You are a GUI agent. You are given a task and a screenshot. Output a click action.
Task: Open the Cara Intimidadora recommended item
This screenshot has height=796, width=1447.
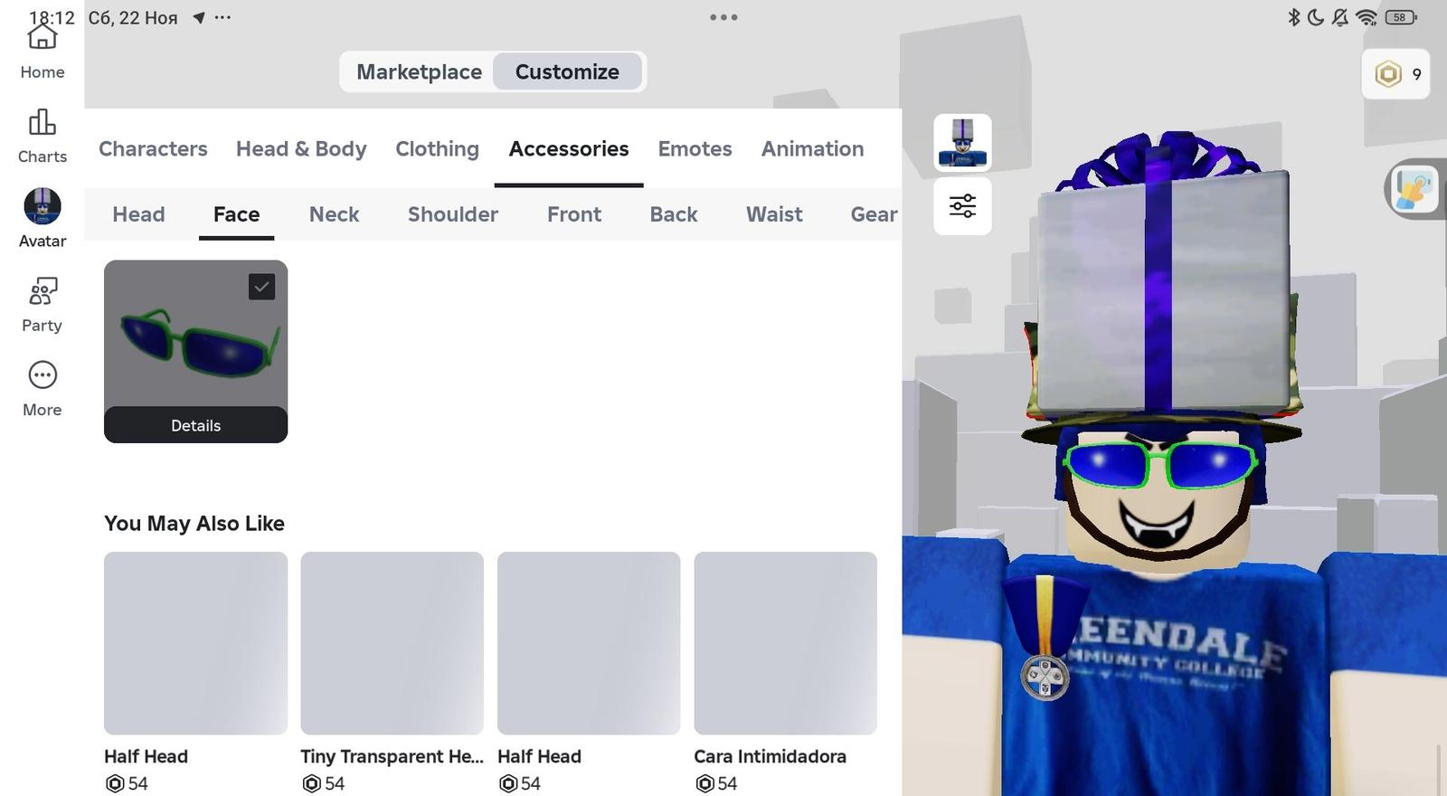pyautogui.click(x=785, y=643)
